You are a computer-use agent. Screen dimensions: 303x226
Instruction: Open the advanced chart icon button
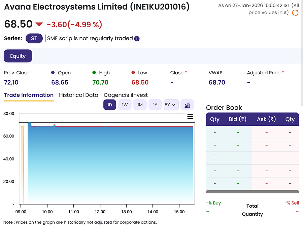[187, 105]
